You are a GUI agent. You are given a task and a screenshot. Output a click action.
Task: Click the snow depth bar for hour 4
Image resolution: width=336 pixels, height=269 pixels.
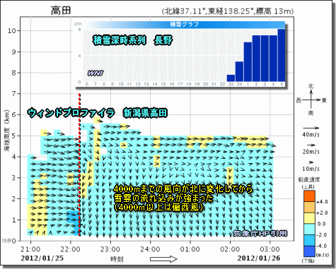coord(273,59)
